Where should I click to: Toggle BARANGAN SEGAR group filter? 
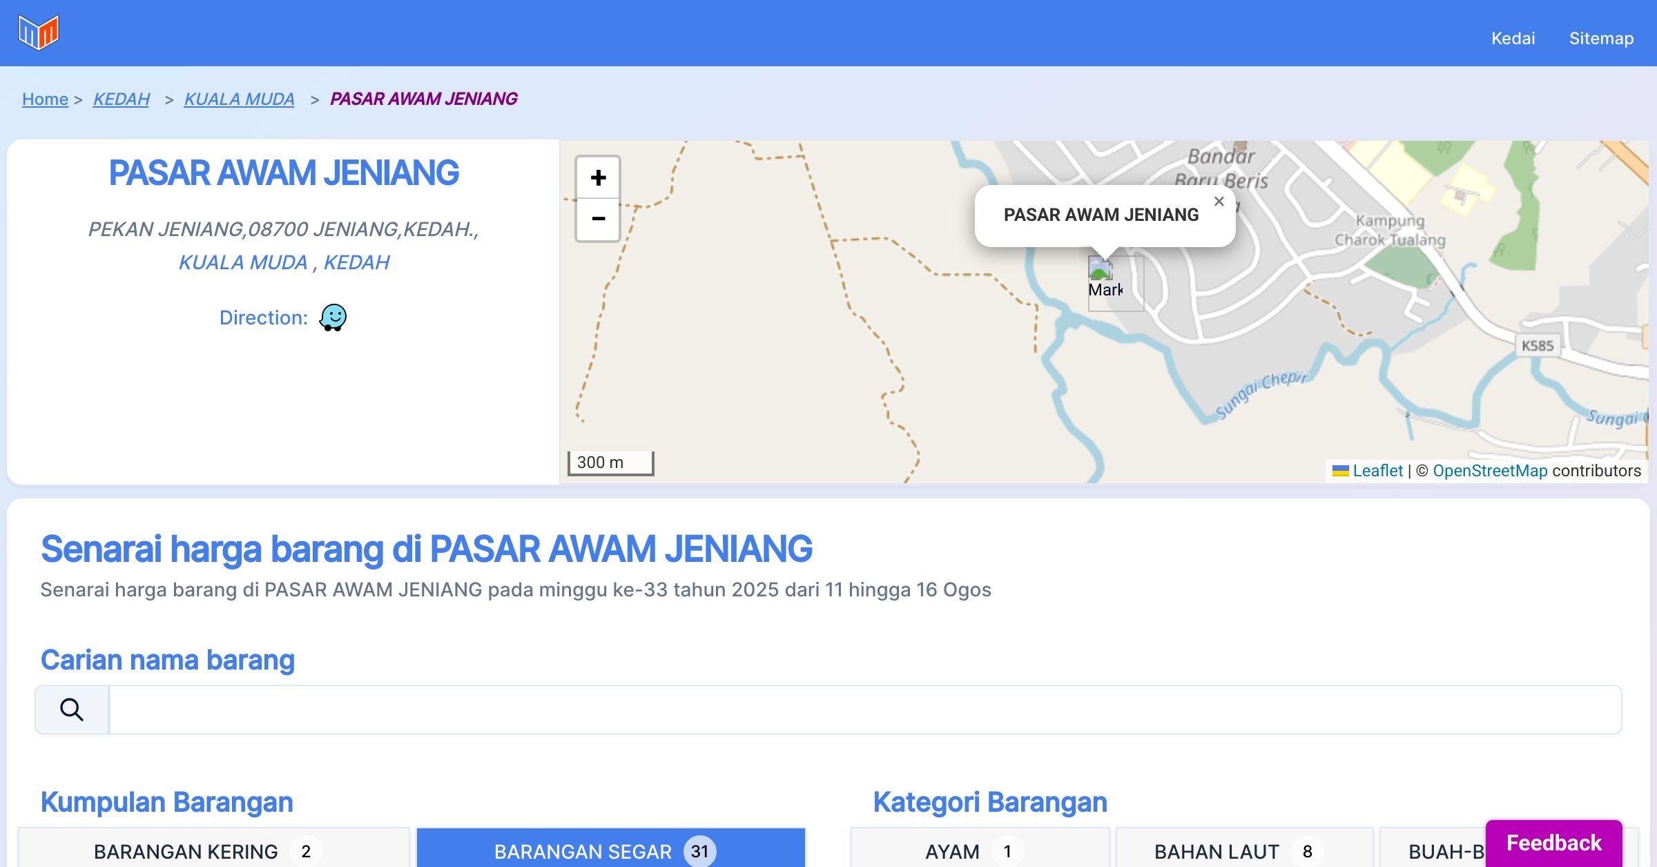[610, 850]
